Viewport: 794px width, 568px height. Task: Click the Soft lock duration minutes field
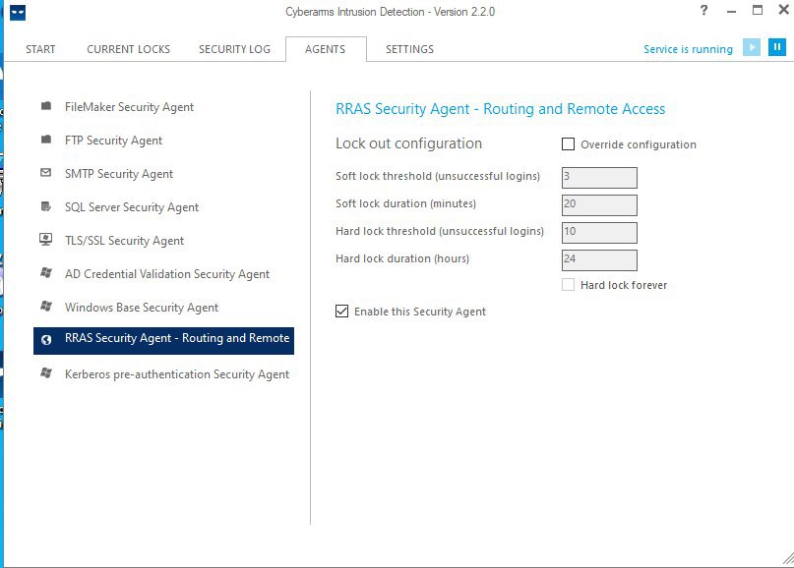coord(599,204)
